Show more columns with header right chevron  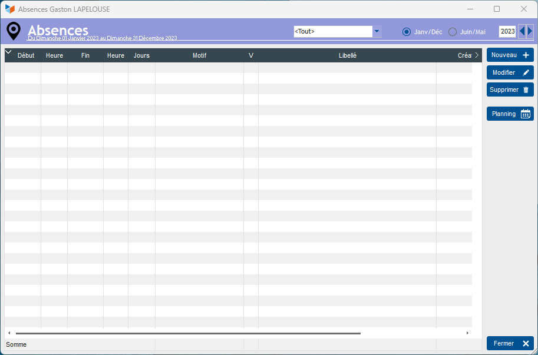[x=477, y=55]
